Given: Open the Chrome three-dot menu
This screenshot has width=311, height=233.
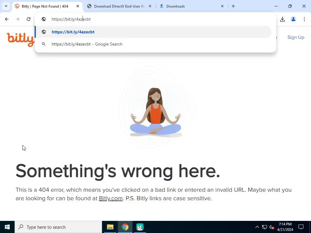Looking at the screenshot, I should tap(304, 19).
